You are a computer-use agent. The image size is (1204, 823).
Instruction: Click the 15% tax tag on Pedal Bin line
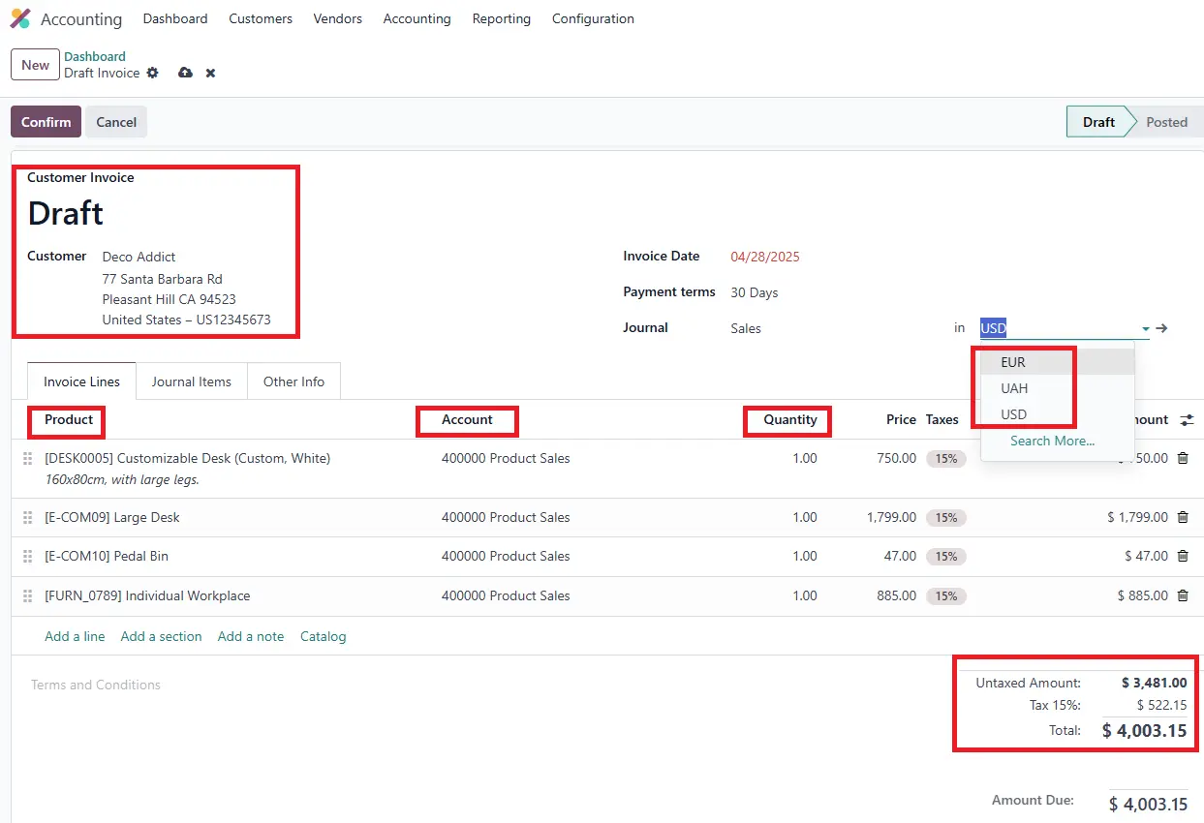[x=946, y=557]
